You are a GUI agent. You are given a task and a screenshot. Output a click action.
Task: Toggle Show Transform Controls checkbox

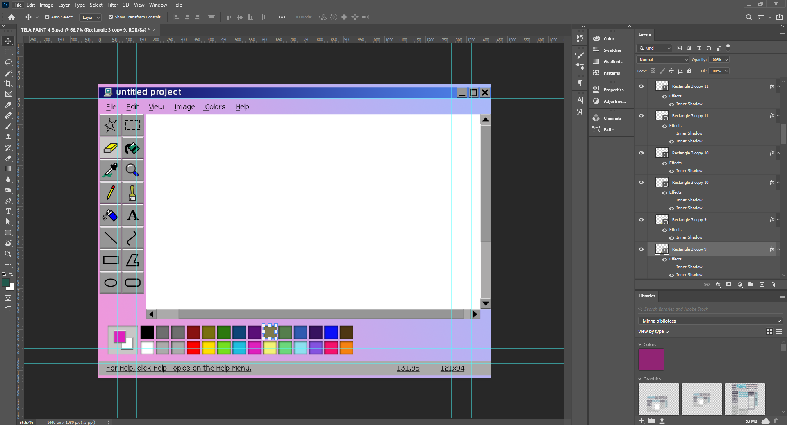tap(111, 17)
